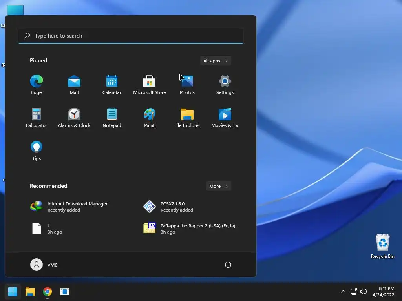Open the Calendar app
This screenshot has width=402, height=301.
tap(112, 85)
